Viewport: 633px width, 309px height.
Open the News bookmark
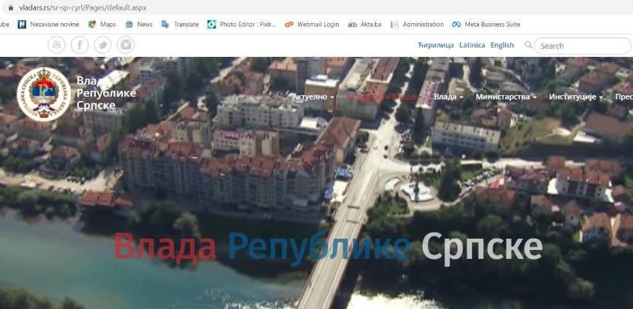pos(139,24)
